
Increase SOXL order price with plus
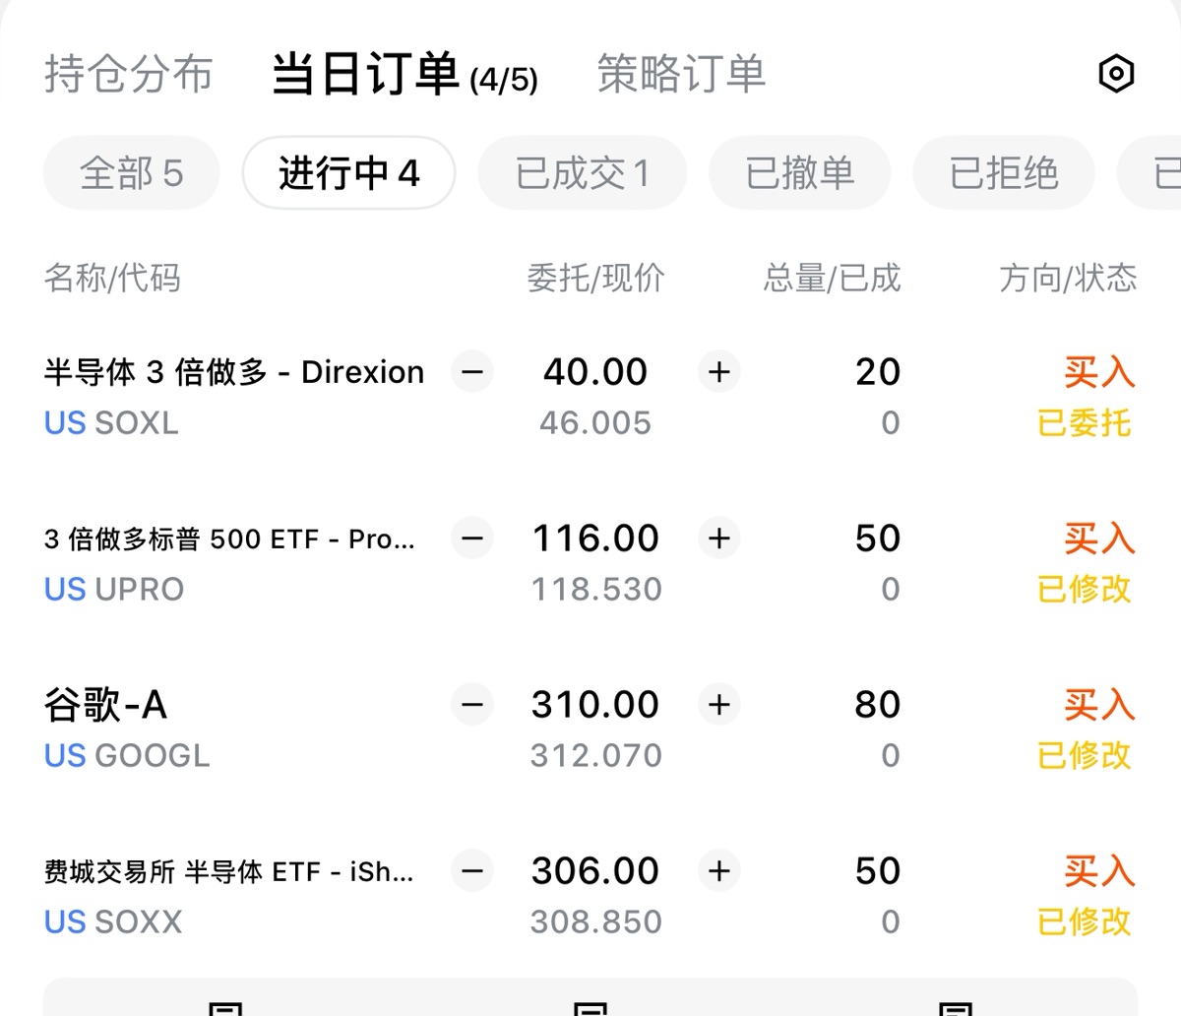pos(719,372)
